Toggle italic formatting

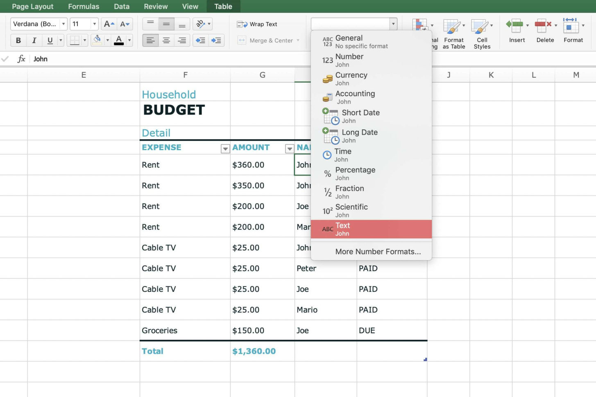click(x=34, y=40)
